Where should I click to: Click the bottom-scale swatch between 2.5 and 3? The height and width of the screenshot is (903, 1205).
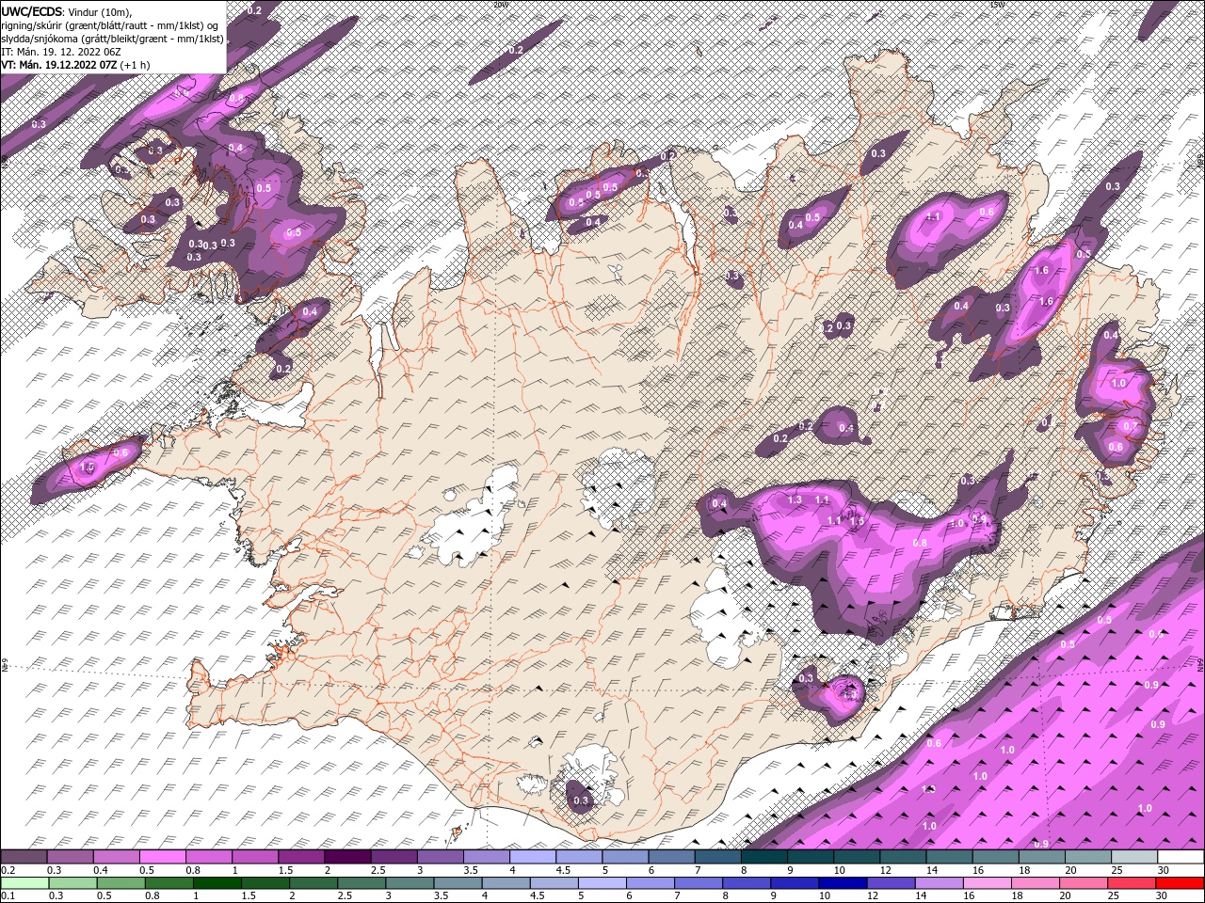click(x=361, y=883)
